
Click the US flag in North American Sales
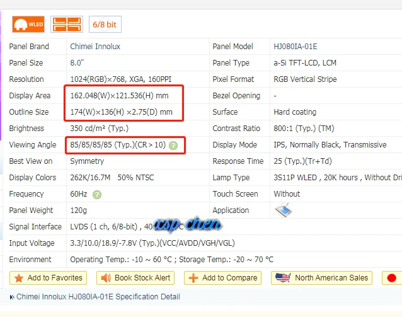point(283,278)
